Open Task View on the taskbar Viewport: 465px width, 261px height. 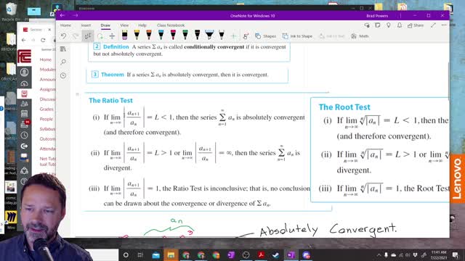click(140, 254)
